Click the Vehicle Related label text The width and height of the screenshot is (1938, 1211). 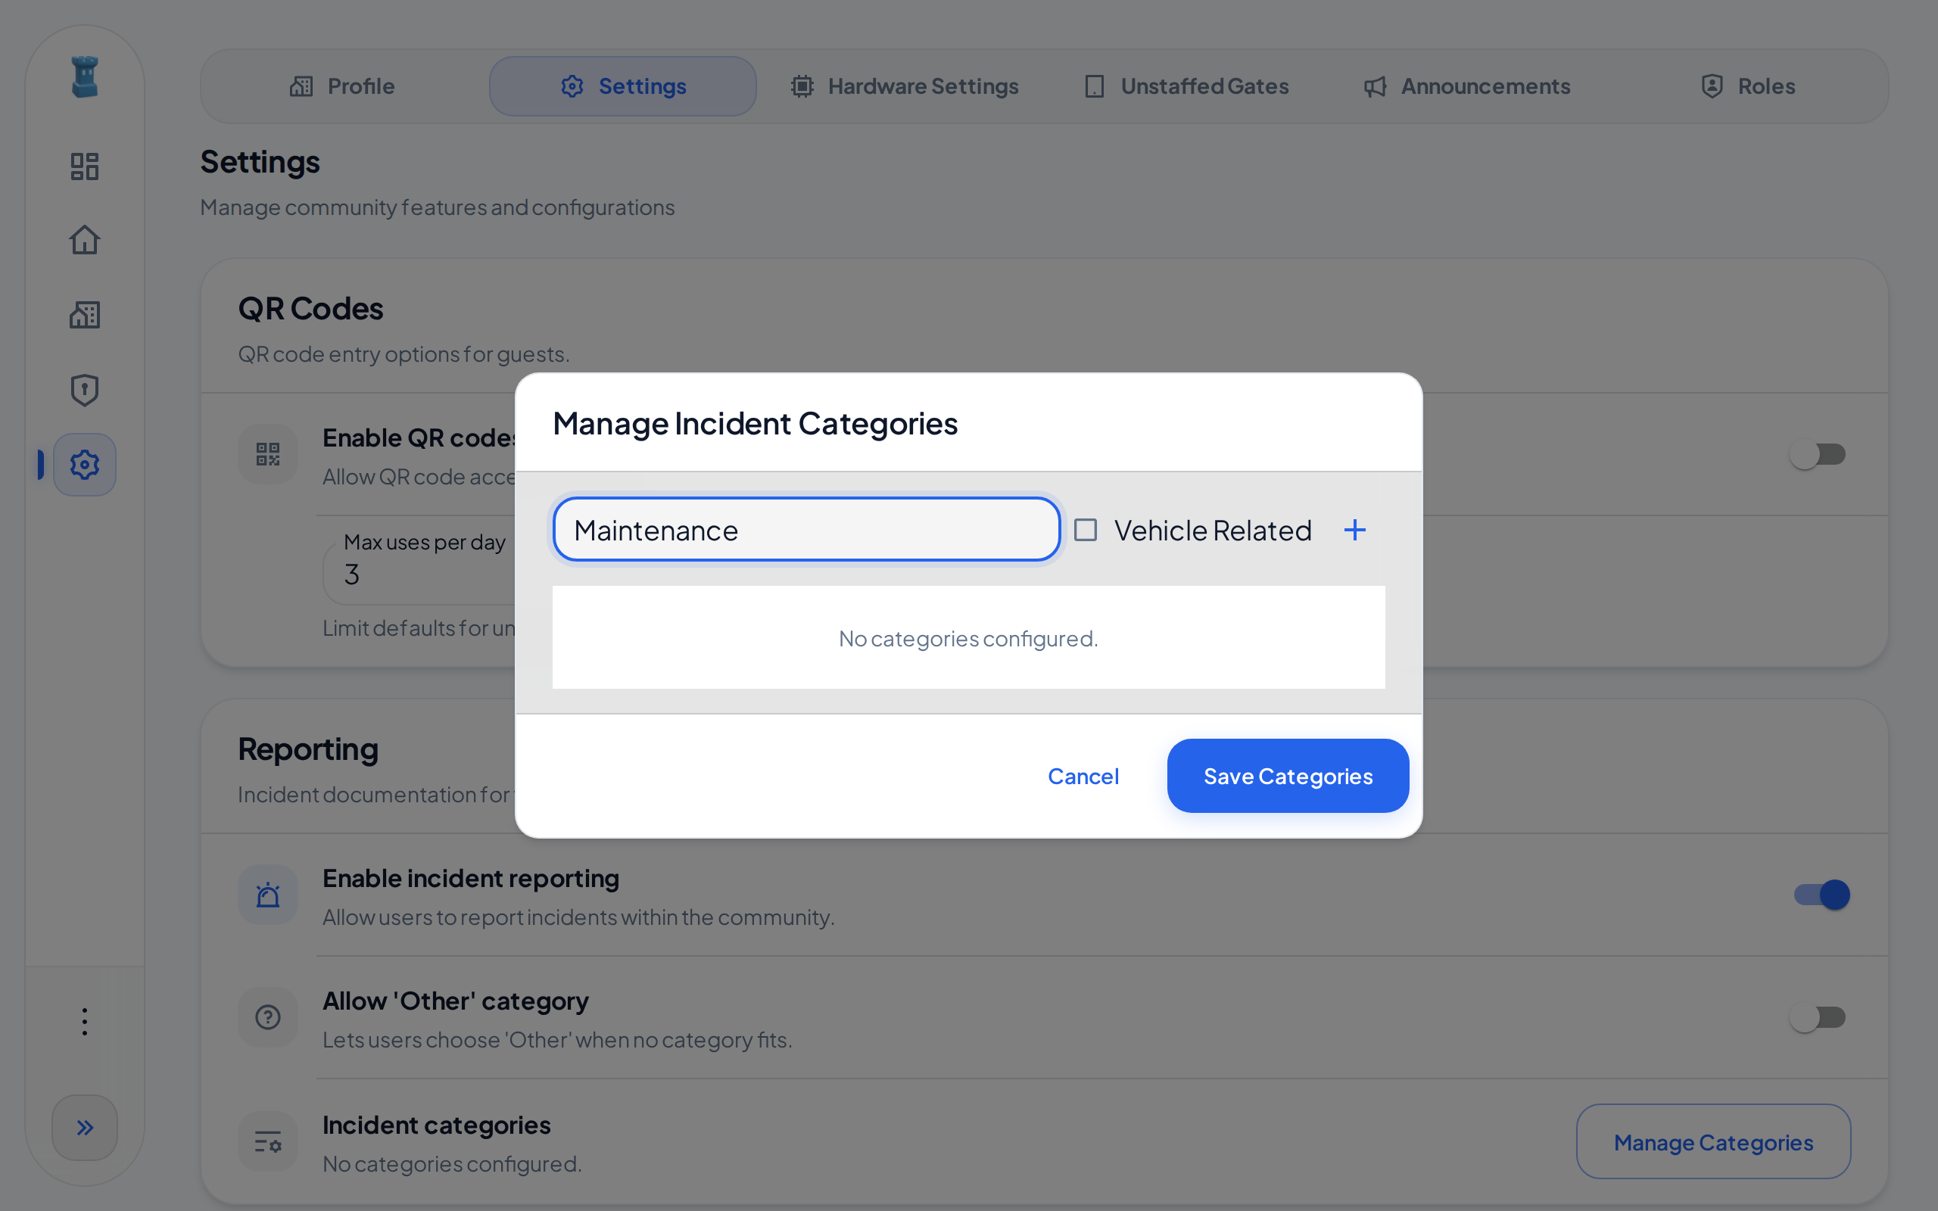(1213, 531)
